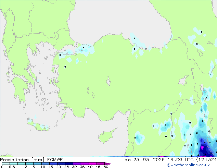Click the '(12+324' forecast offset text

(x=207, y=160)
